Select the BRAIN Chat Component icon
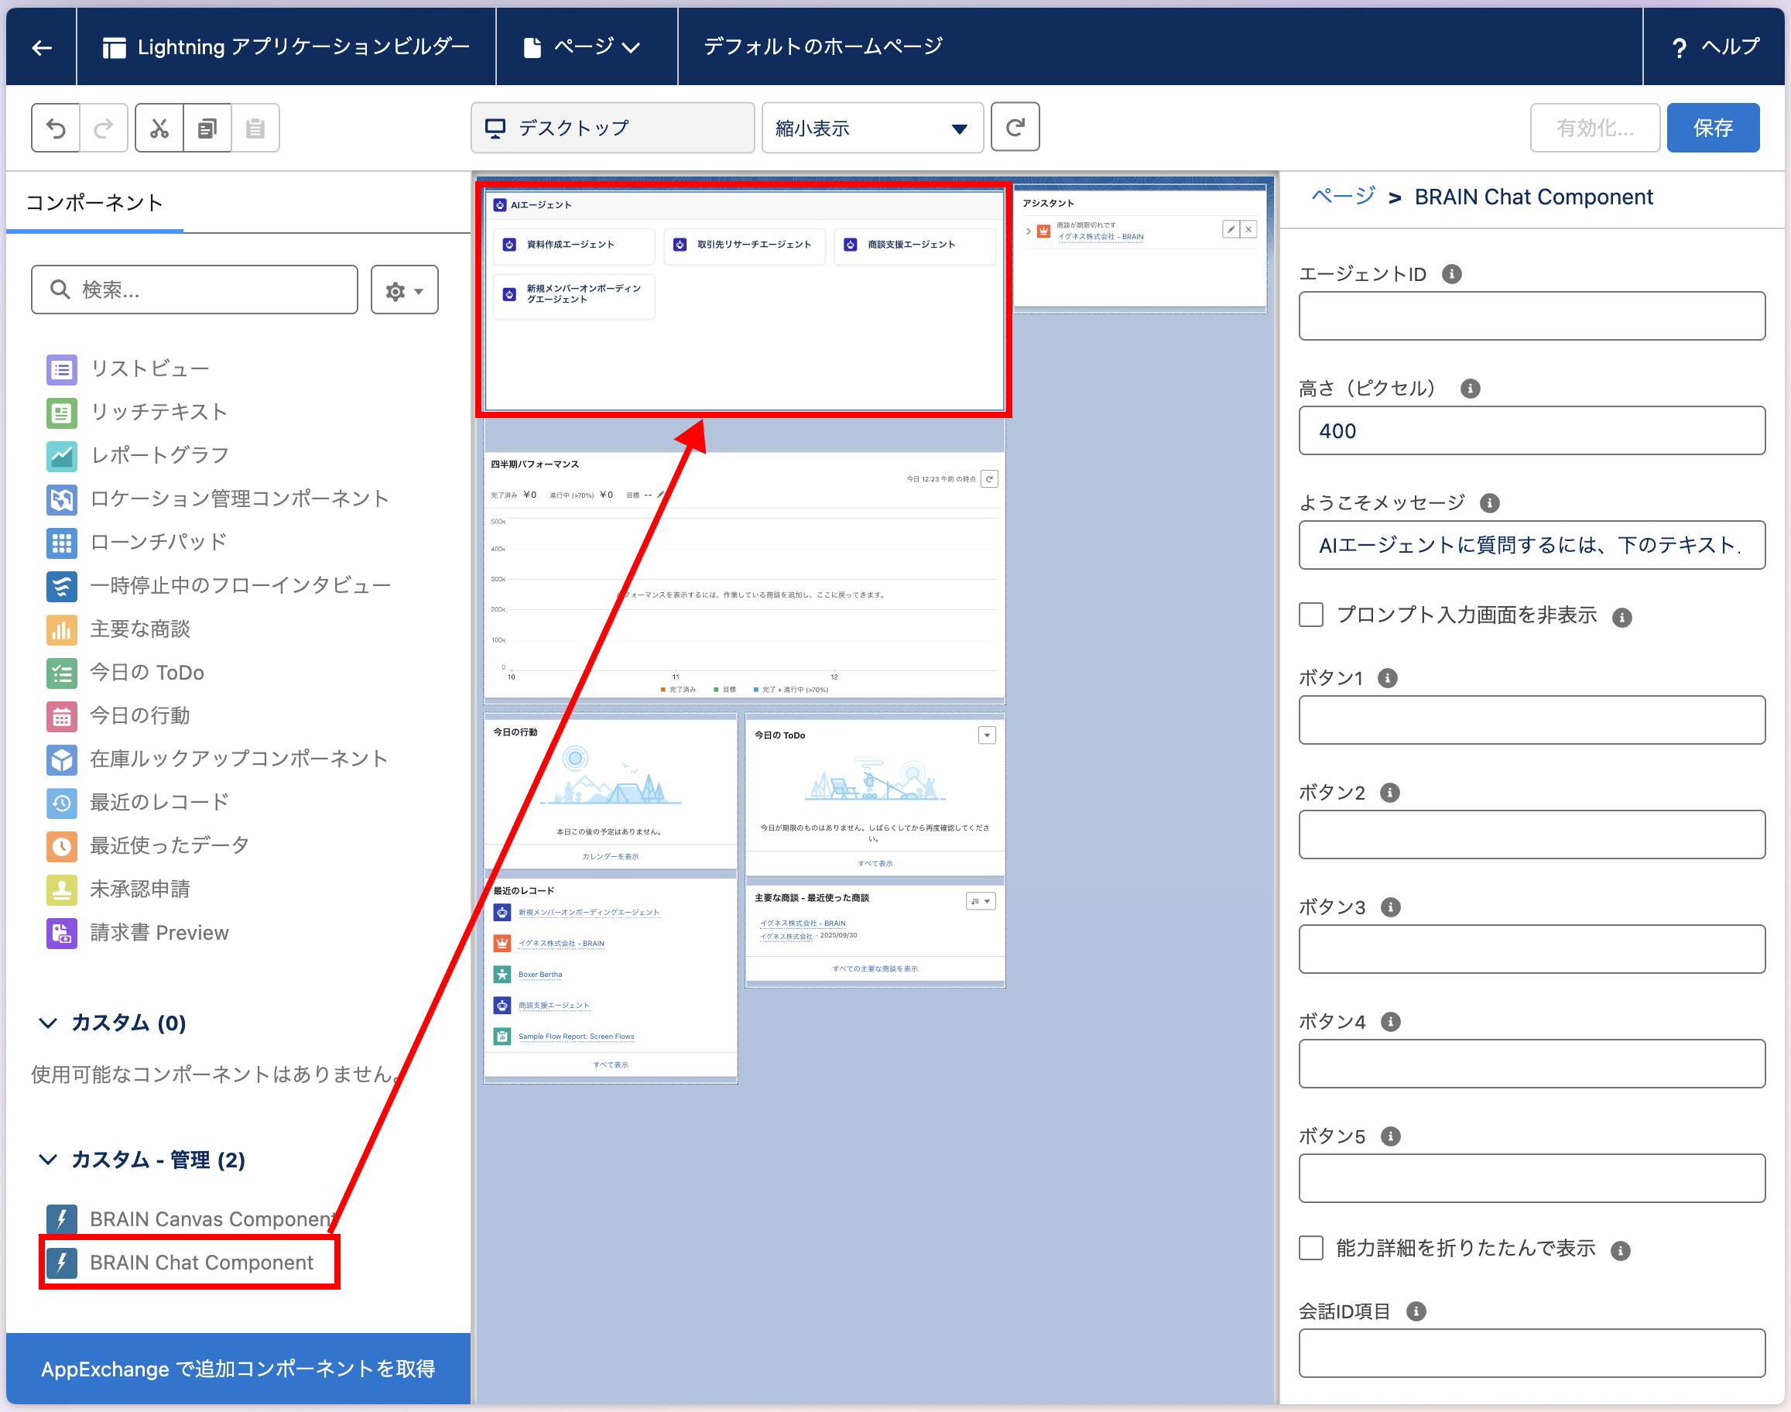Image resolution: width=1791 pixels, height=1412 pixels. point(62,1263)
